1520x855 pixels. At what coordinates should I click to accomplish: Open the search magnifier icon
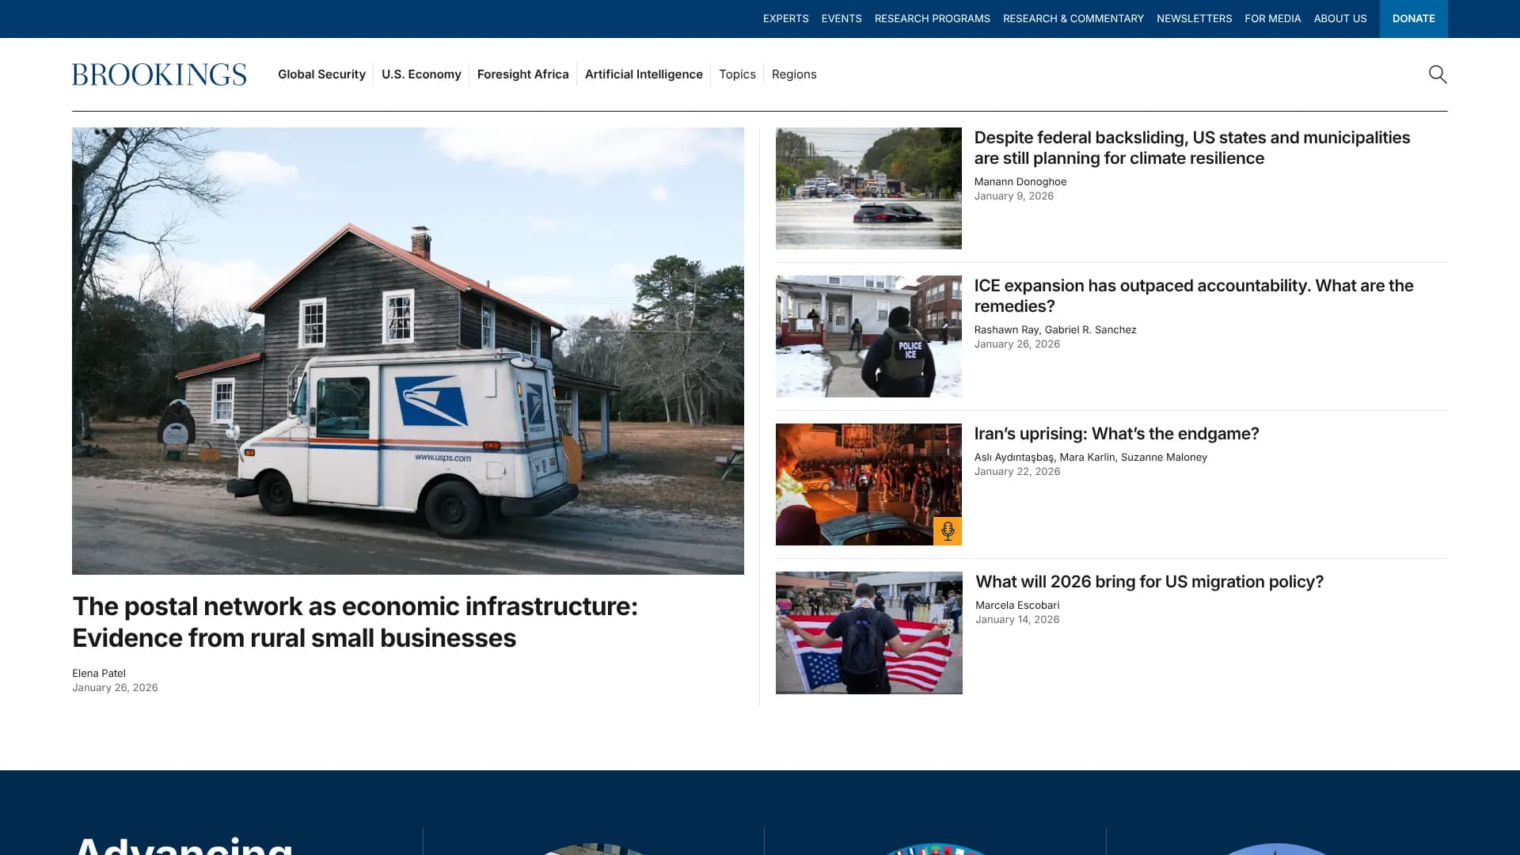(1437, 74)
